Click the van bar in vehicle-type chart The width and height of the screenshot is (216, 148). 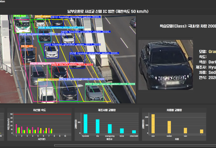(x=185, y=131)
